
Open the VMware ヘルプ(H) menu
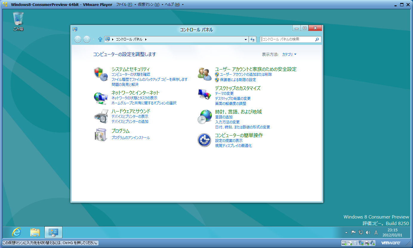(x=174, y=4)
